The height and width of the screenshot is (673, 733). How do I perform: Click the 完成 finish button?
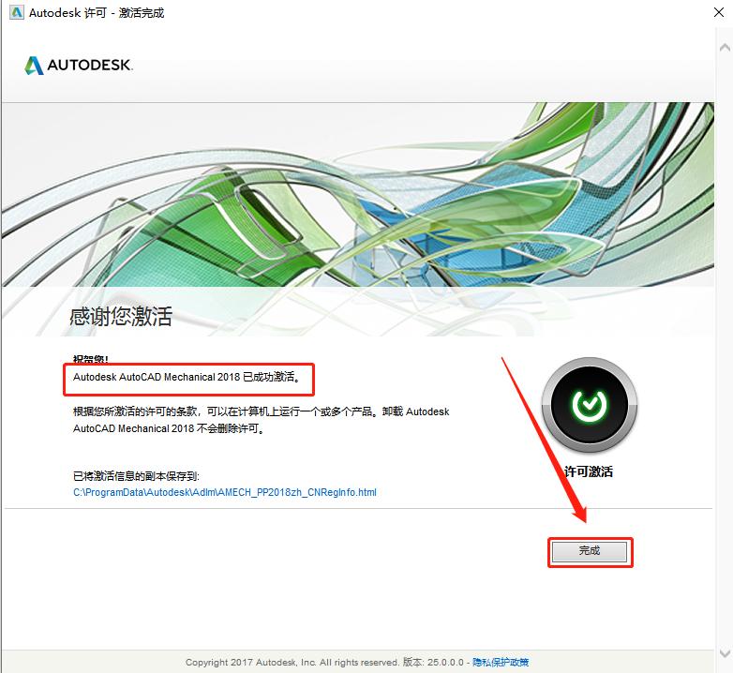[x=590, y=552]
